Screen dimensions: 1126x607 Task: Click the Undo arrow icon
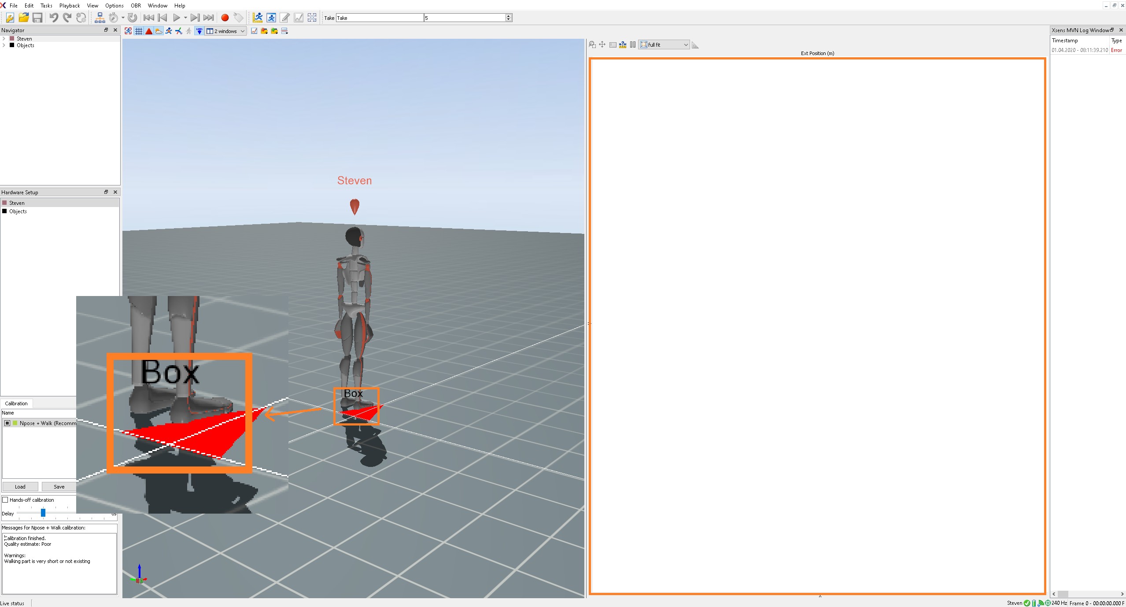coord(54,18)
